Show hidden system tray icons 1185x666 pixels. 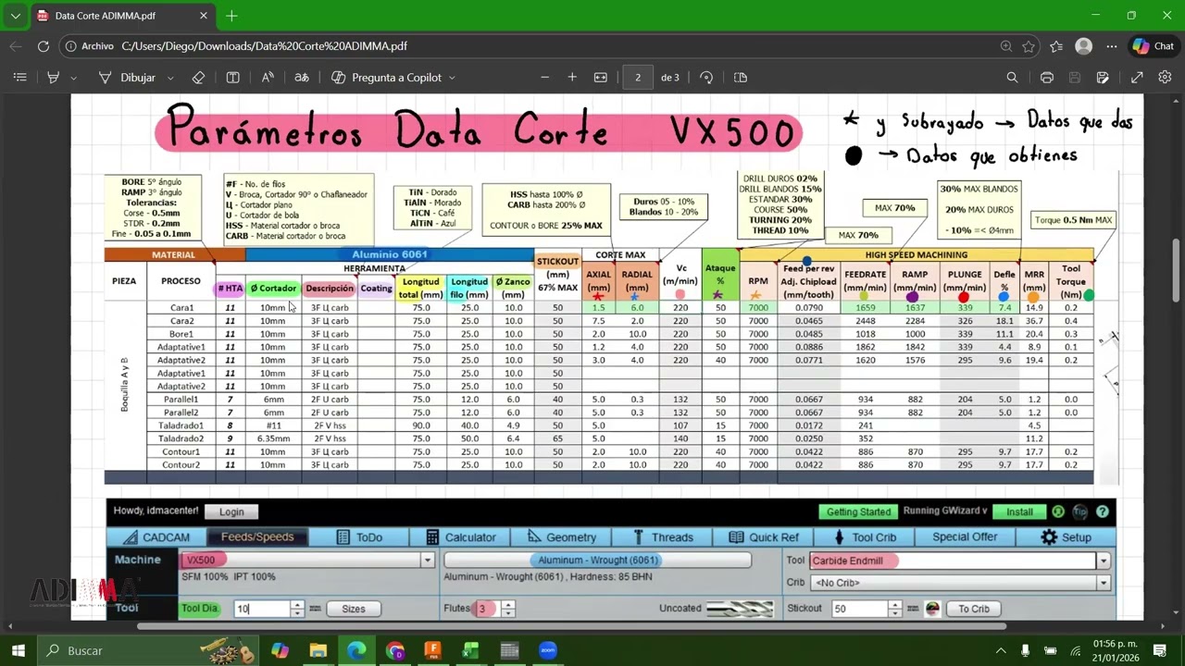[x=1000, y=650]
